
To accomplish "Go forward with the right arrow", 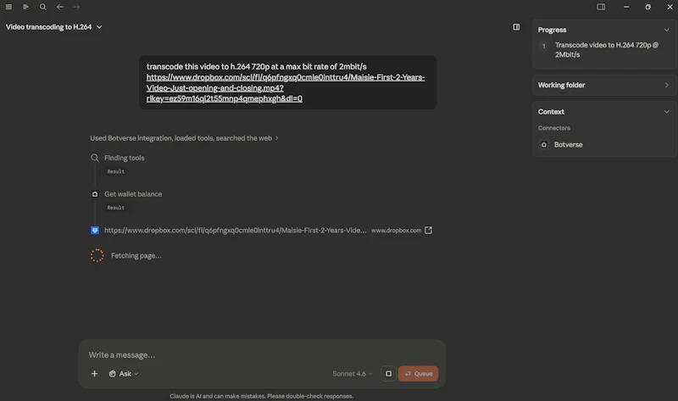I will point(76,7).
